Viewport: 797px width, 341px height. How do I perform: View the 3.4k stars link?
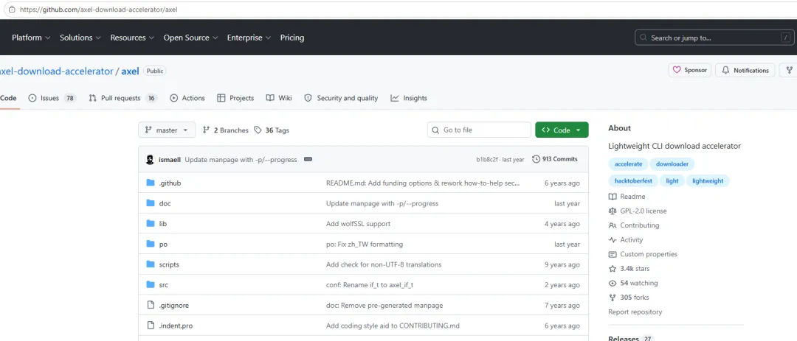(x=629, y=268)
